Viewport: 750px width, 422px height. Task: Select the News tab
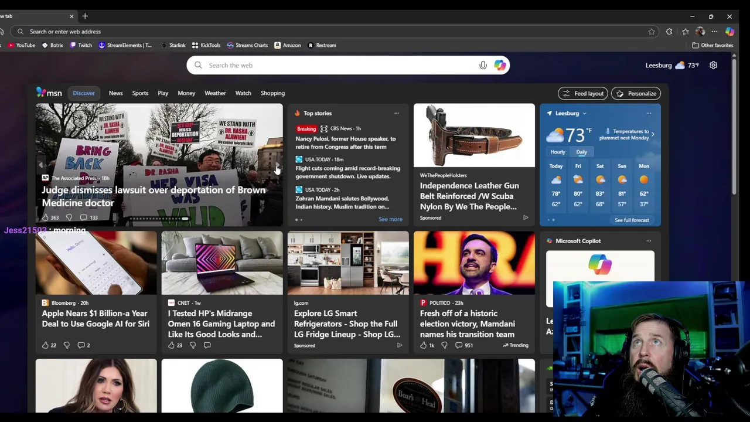[x=115, y=93]
